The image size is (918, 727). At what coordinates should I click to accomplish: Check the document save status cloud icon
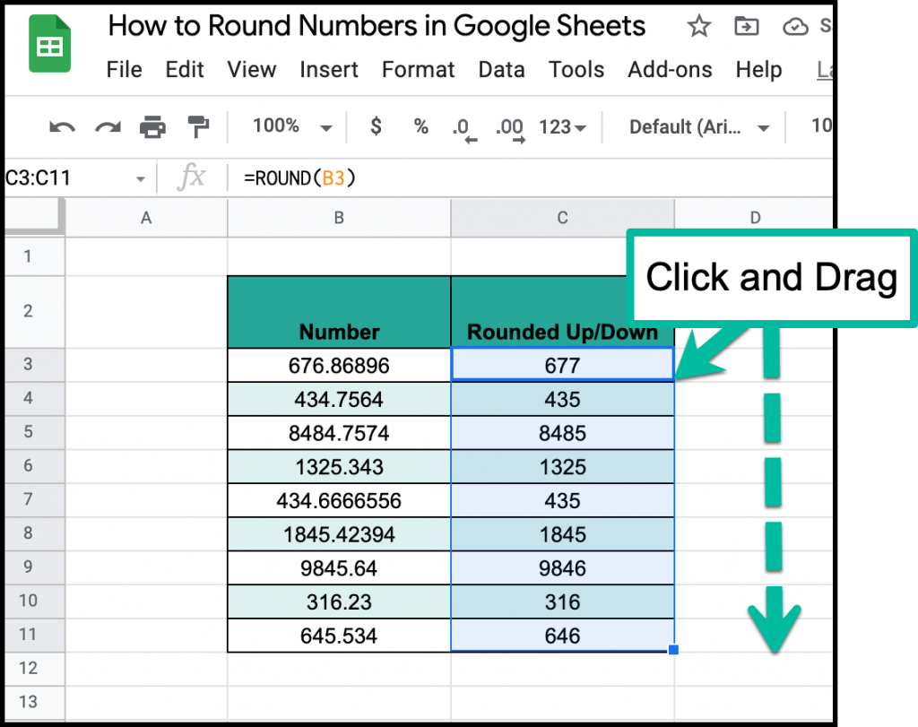pyautogui.click(x=796, y=28)
